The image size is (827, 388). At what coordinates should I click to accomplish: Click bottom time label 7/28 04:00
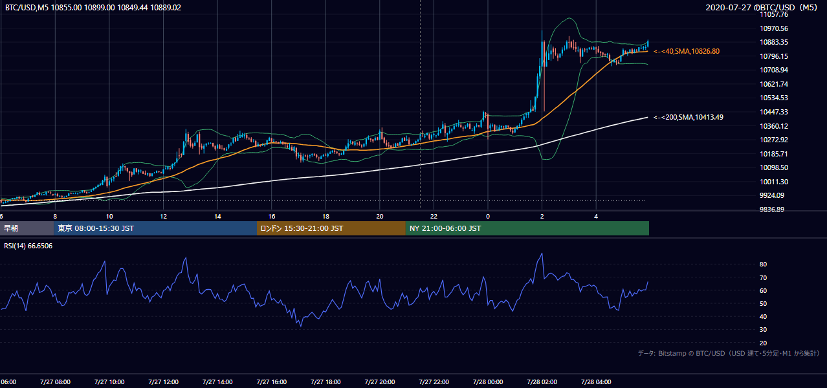click(x=596, y=382)
